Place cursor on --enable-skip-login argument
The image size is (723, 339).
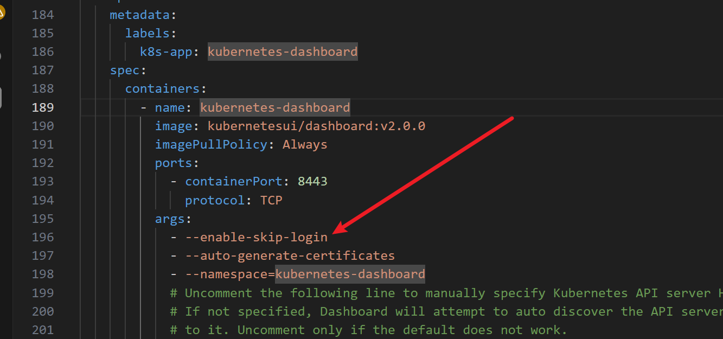[256, 237]
